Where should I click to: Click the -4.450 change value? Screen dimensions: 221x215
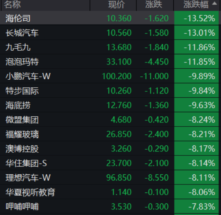click(x=157, y=62)
